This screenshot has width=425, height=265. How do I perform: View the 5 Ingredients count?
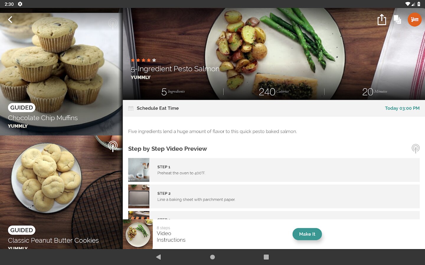pos(173,92)
